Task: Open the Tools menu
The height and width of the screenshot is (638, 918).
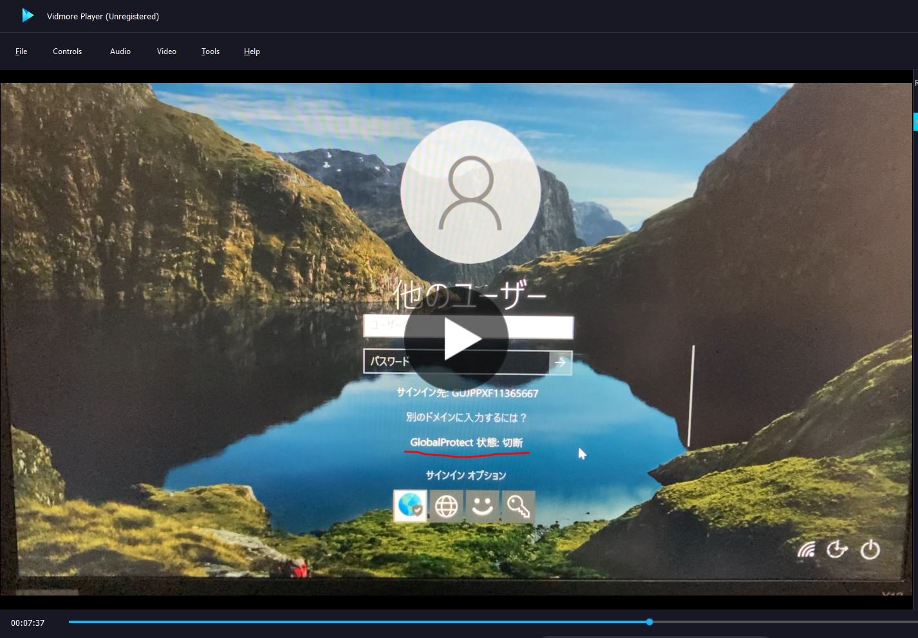Action: click(x=211, y=52)
